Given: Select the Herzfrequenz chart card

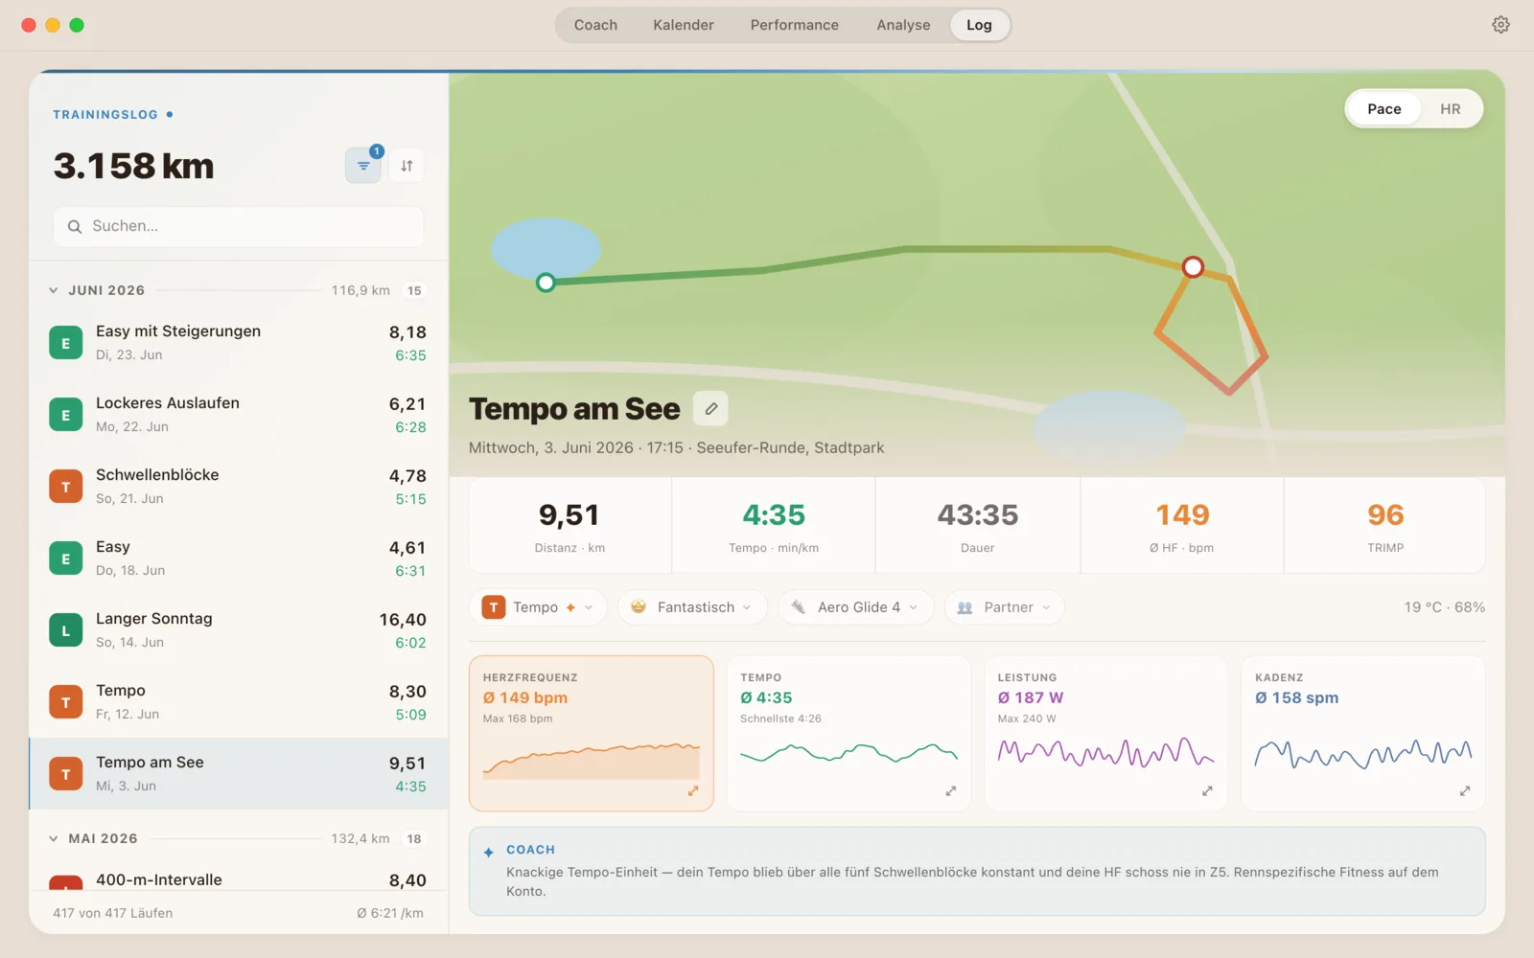Looking at the screenshot, I should point(592,734).
